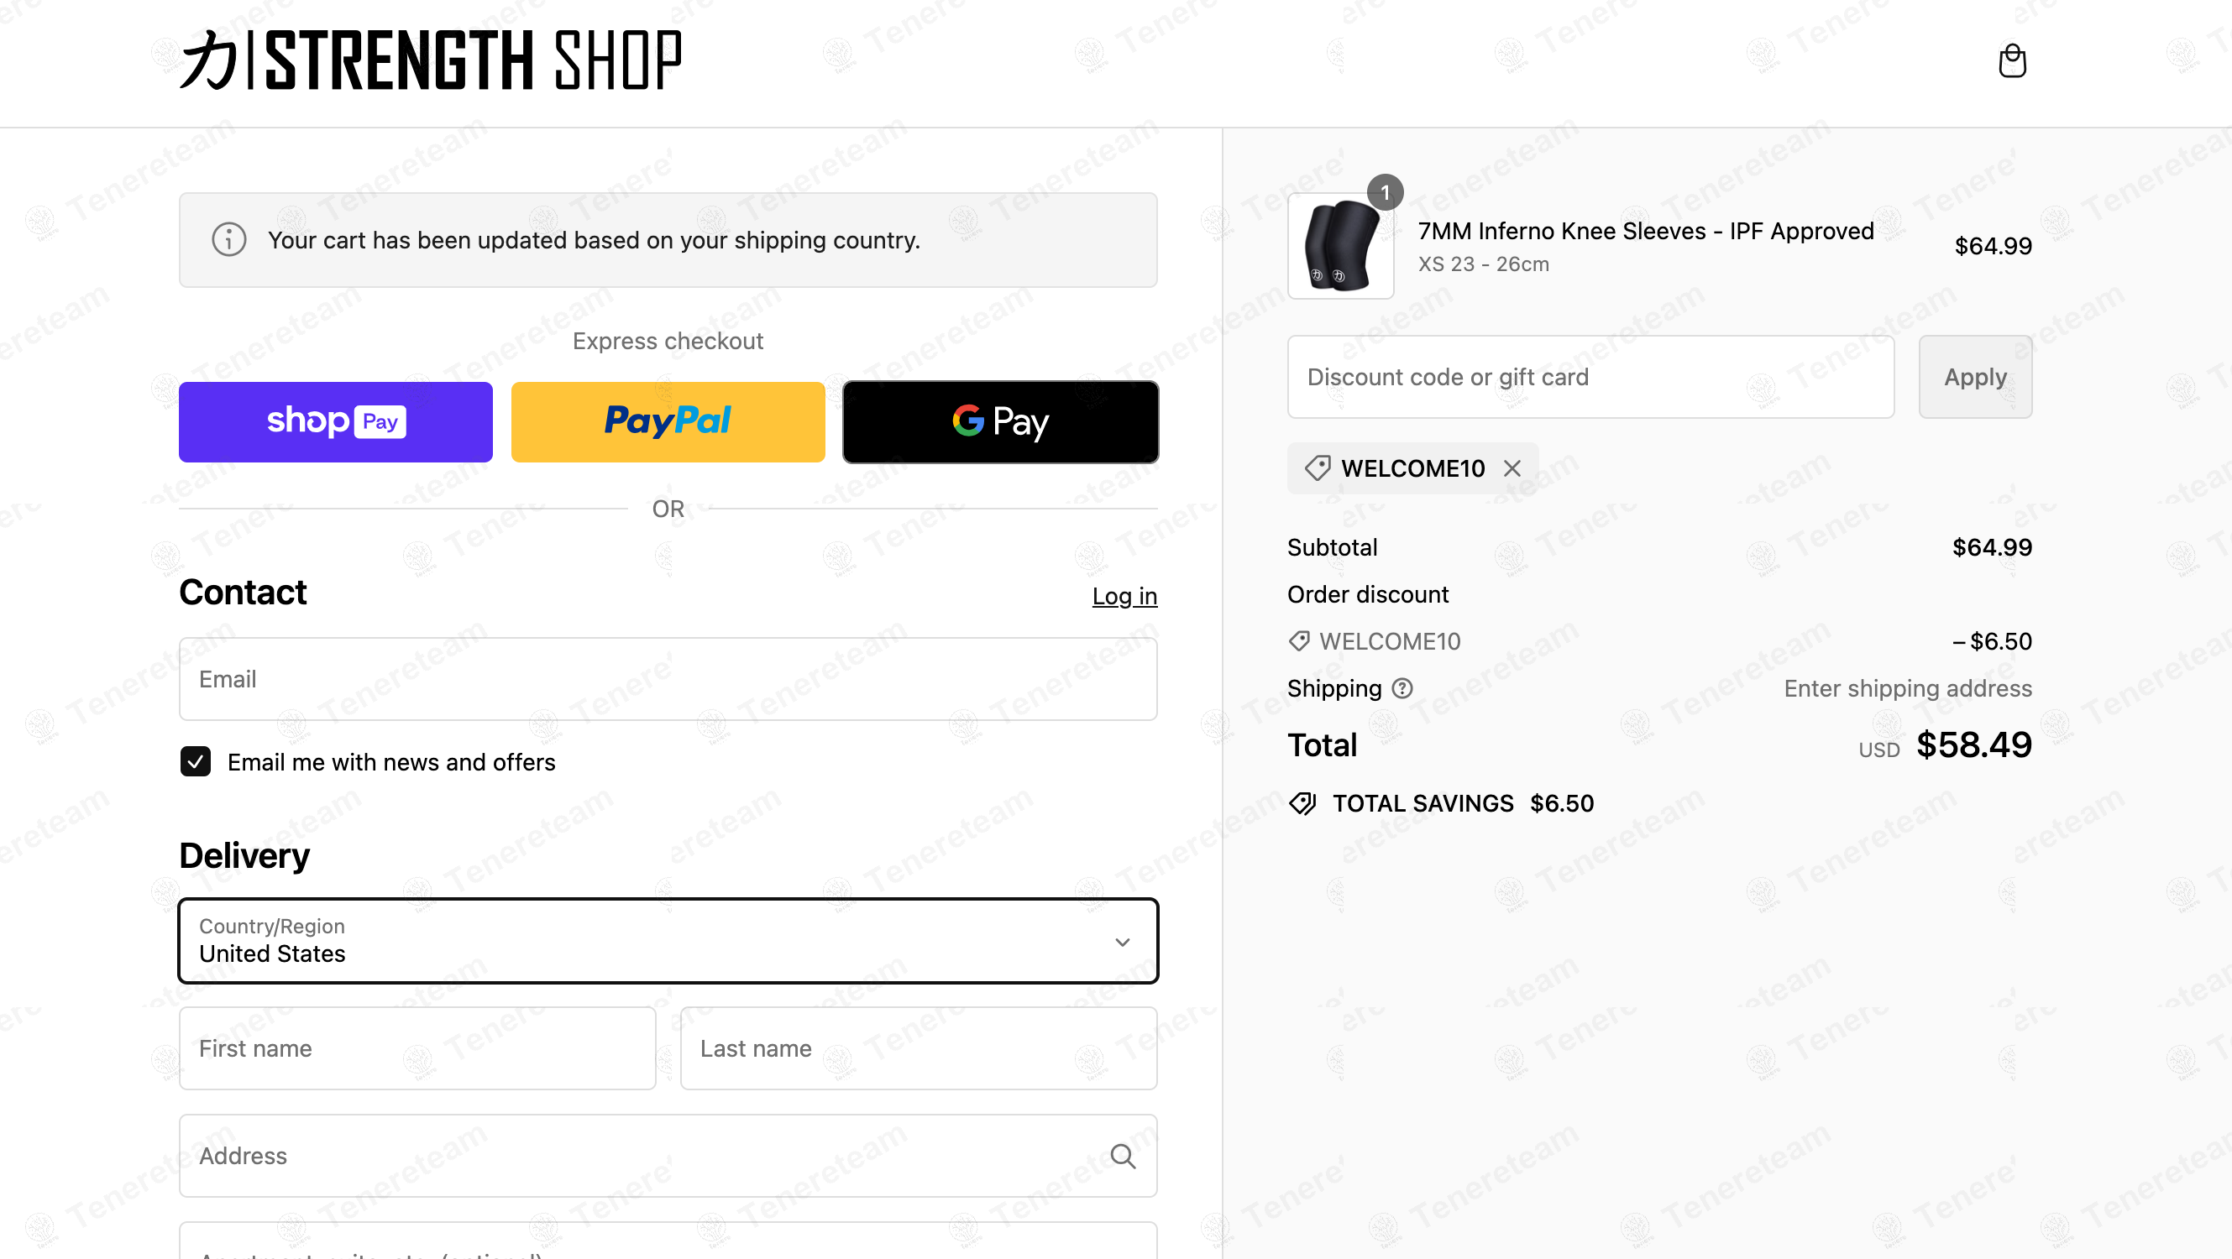The width and height of the screenshot is (2232, 1259).
Task: Remove the WELCOME10 discount code
Action: click(x=1512, y=468)
